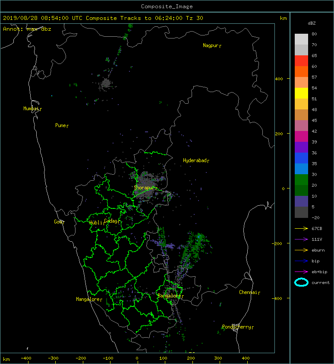
Task: Click the Shorapur radar site label
Action: 144,188
